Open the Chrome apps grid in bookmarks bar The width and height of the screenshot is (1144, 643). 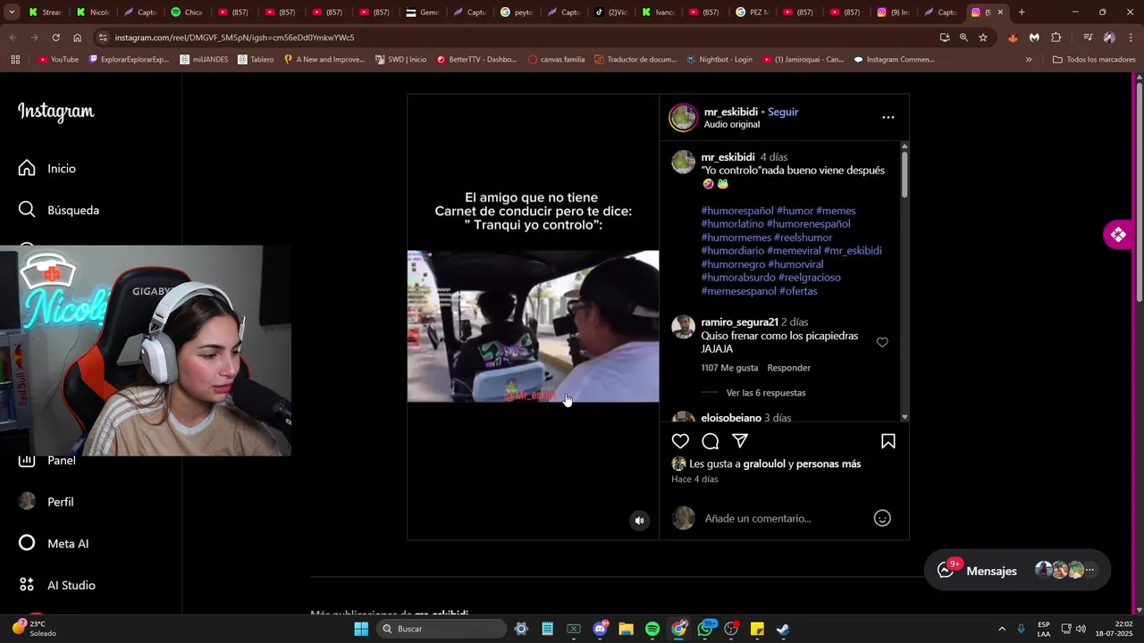pos(15,60)
